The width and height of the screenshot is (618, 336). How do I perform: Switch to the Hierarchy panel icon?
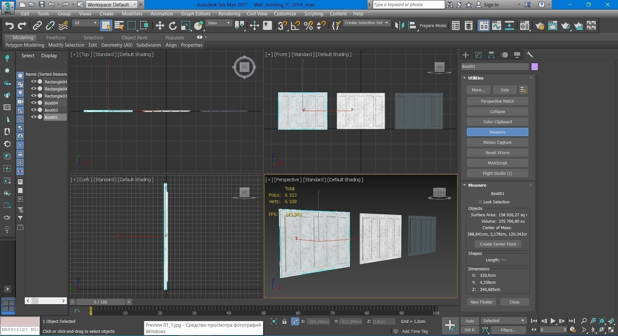[491, 55]
